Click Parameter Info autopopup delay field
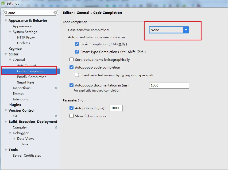 (116, 108)
